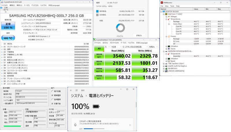Open the target drive dropdown C: 21%
Screen dimensions: 231x132
pos(135,47)
